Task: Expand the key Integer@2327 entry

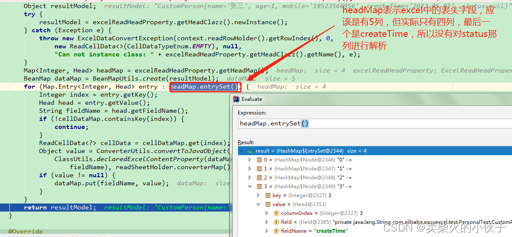Action: (259, 195)
